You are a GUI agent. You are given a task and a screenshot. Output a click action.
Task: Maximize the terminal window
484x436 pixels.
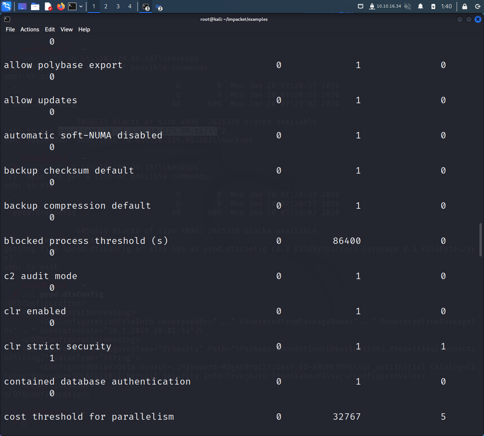click(469, 19)
